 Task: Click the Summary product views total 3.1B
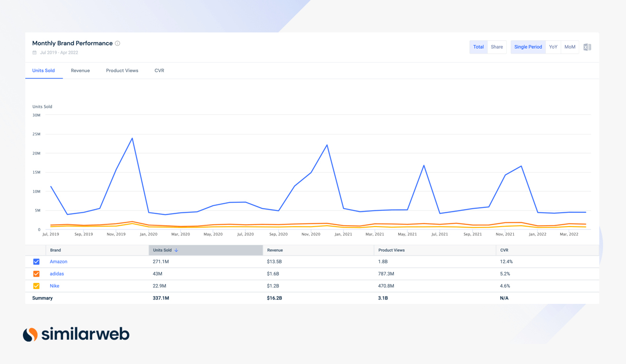383,298
